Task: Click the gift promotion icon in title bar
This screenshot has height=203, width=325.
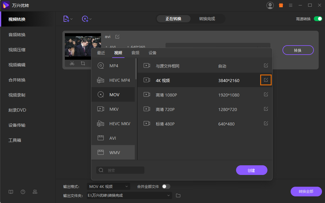Action: coord(281,5)
